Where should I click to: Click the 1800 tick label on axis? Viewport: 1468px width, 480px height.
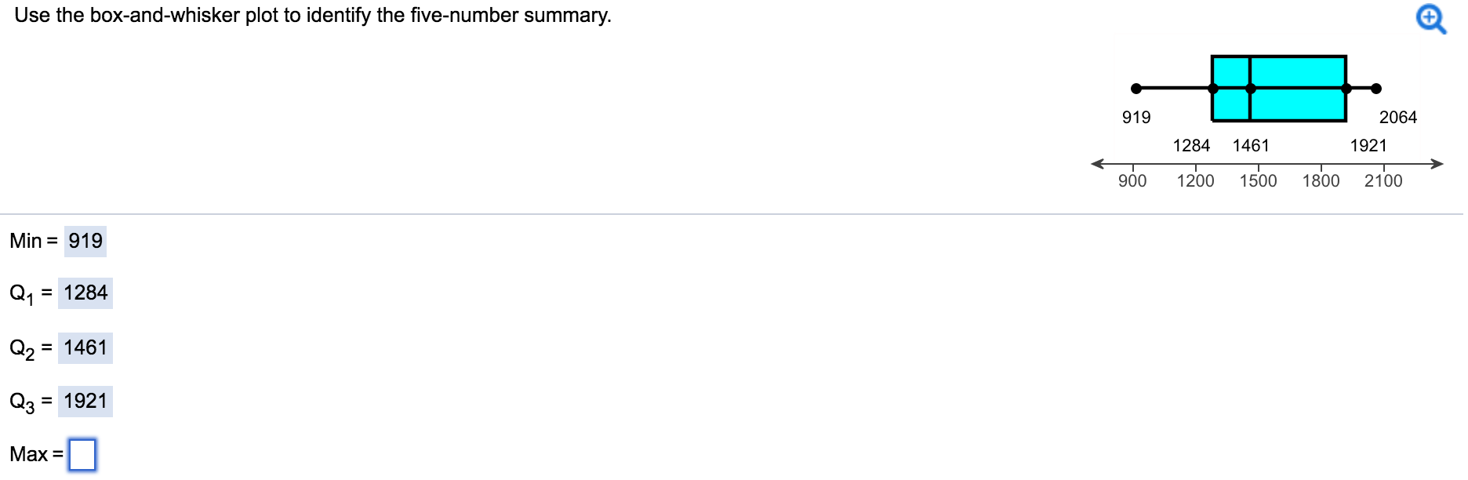1321,181
